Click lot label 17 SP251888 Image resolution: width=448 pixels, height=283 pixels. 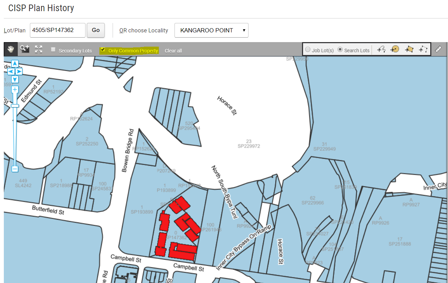click(x=400, y=242)
